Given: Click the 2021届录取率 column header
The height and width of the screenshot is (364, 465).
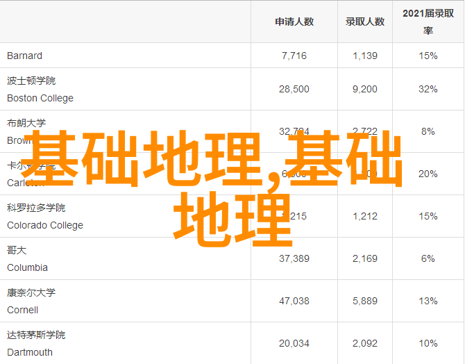Looking at the screenshot, I should pyautogui.click(x=428, y=22).
